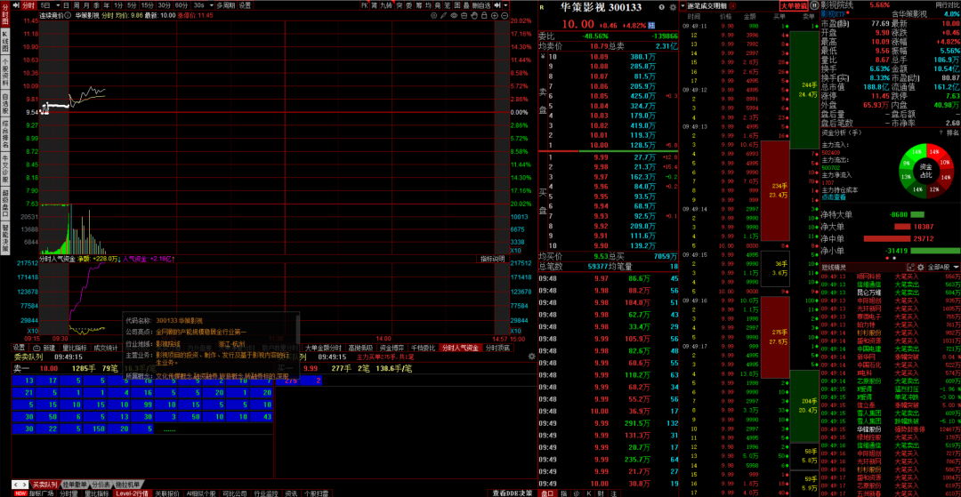Click the red circled badge after 逐笔成交明细
This screenshot has height=497, width=961.
tap(733, 5)
